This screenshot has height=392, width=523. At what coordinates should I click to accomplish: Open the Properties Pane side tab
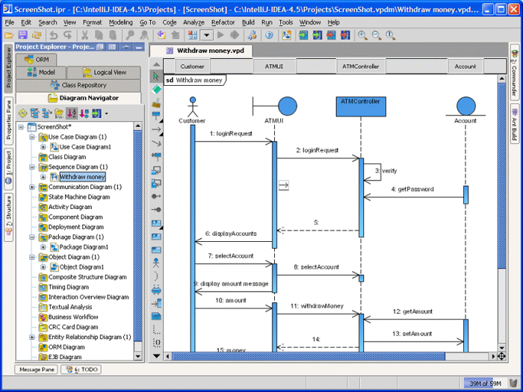click(x=8, y=120)
